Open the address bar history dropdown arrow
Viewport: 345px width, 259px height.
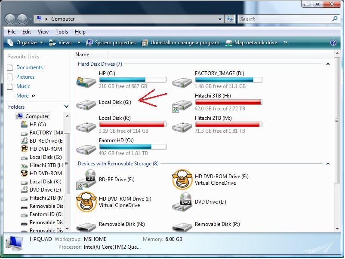tap(220, 19)
